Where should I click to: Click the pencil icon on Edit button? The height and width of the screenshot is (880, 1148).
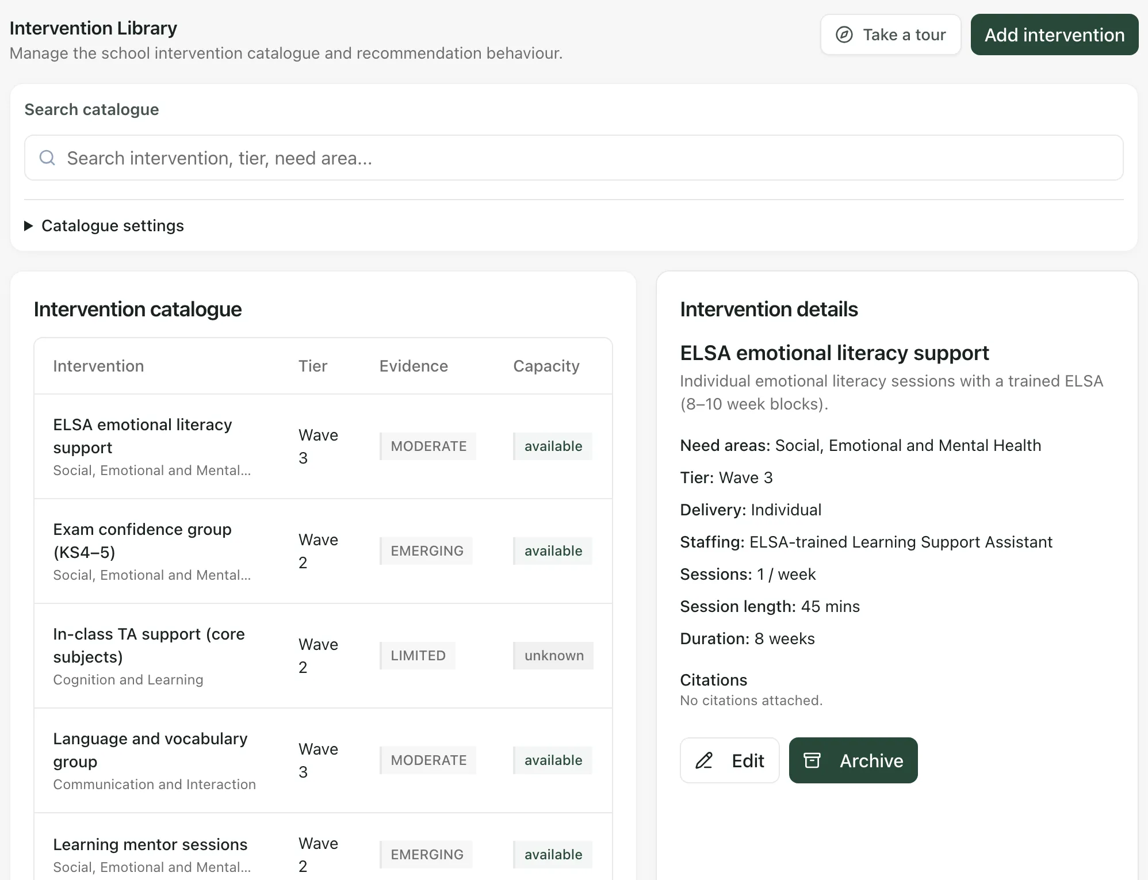[x=704, y=760]
